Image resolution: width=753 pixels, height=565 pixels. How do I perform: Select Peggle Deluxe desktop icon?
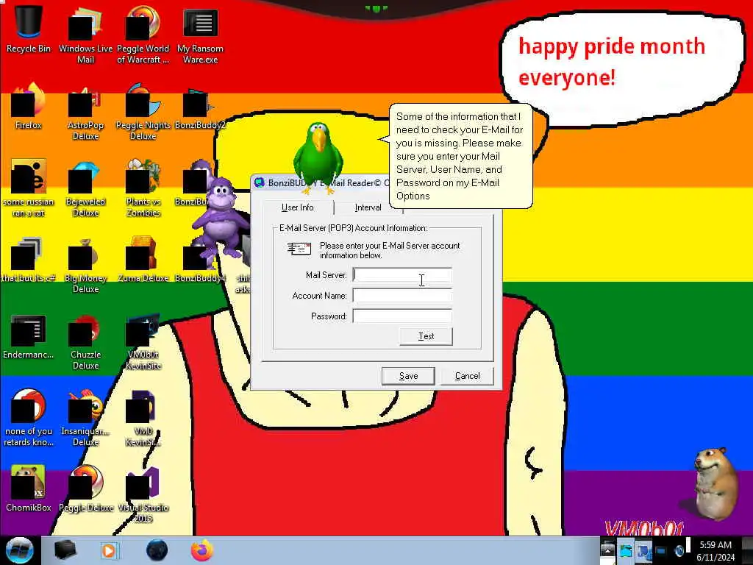coord(85,489)
